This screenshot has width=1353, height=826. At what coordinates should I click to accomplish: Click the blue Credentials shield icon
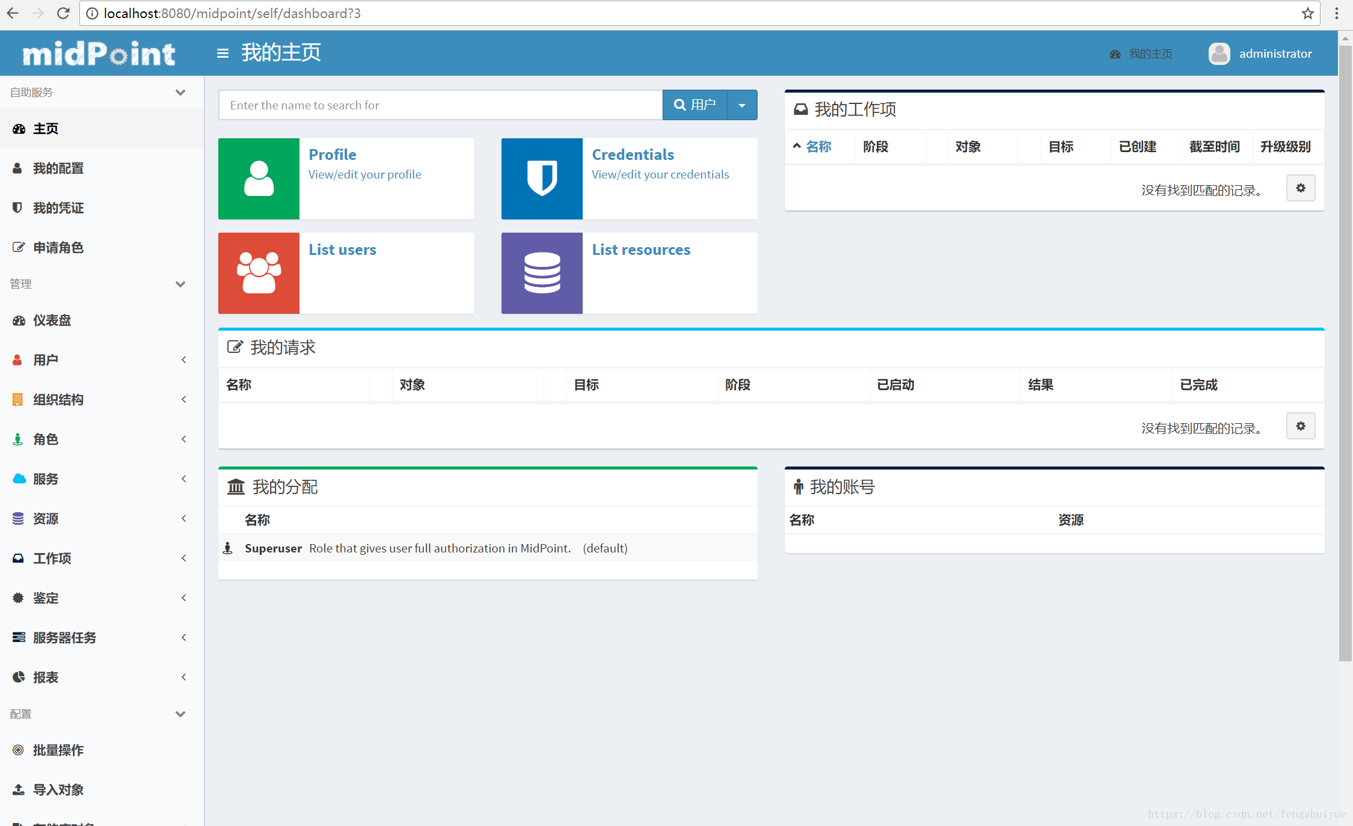(x=542, y=179)
